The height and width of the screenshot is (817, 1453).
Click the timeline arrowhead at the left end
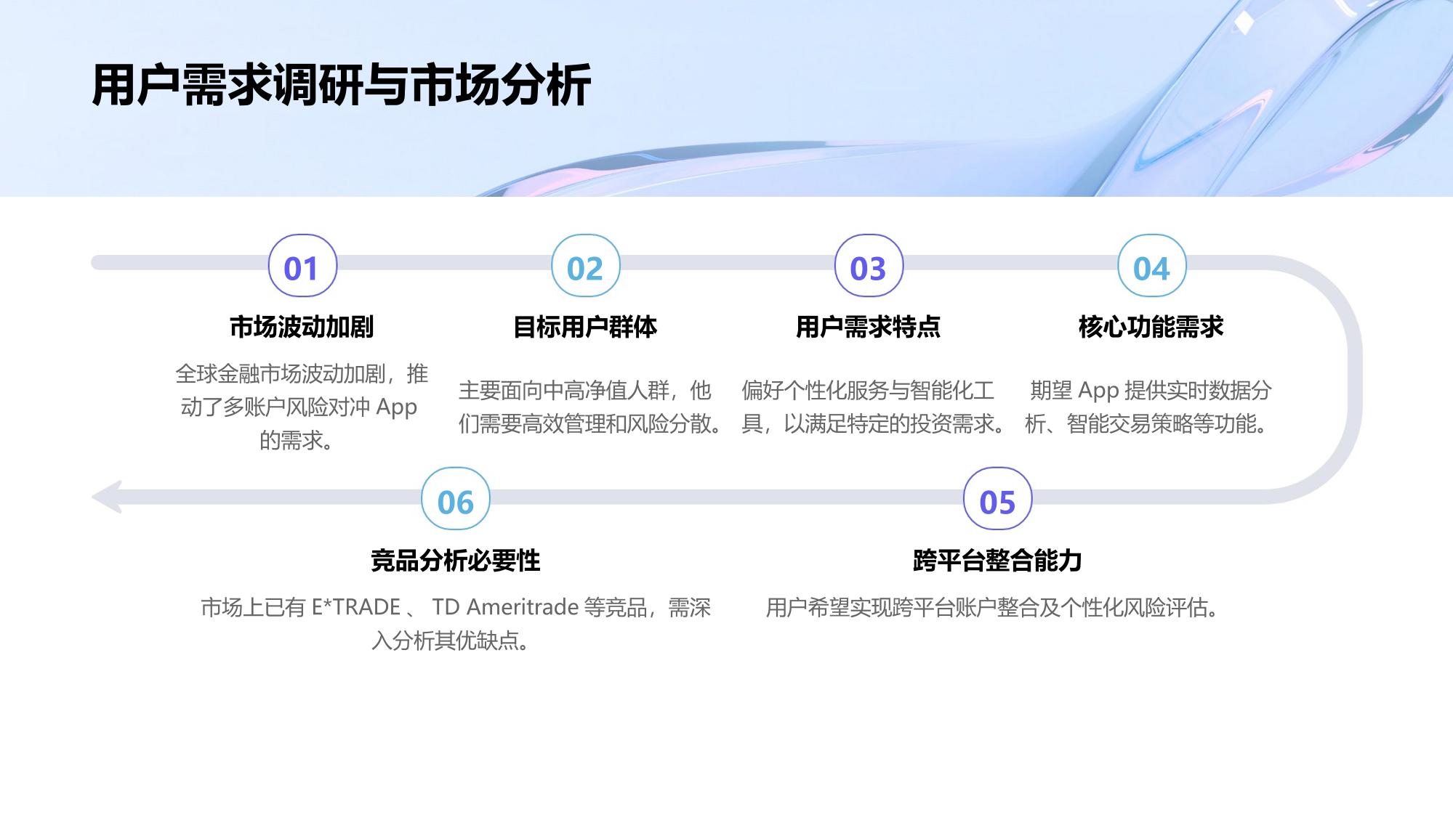coord(107,497)
